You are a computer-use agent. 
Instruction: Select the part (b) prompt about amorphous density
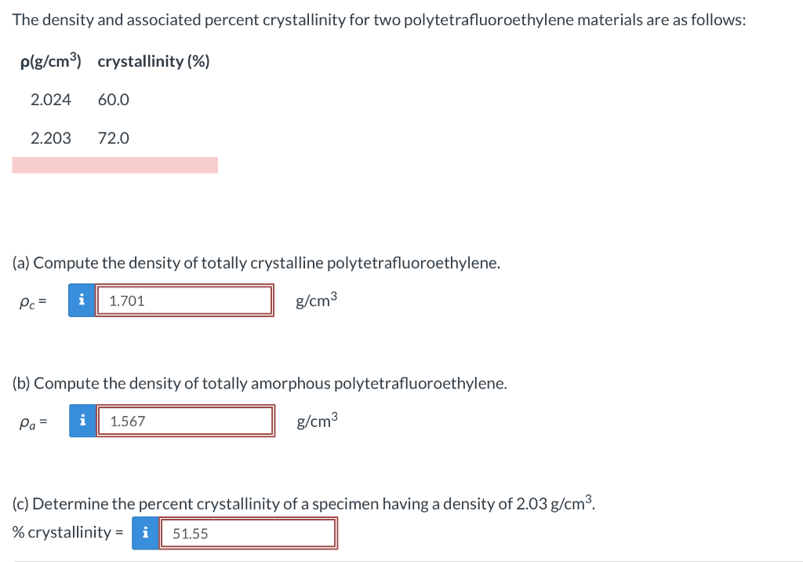pyautogui.click(x=260, y=383)
